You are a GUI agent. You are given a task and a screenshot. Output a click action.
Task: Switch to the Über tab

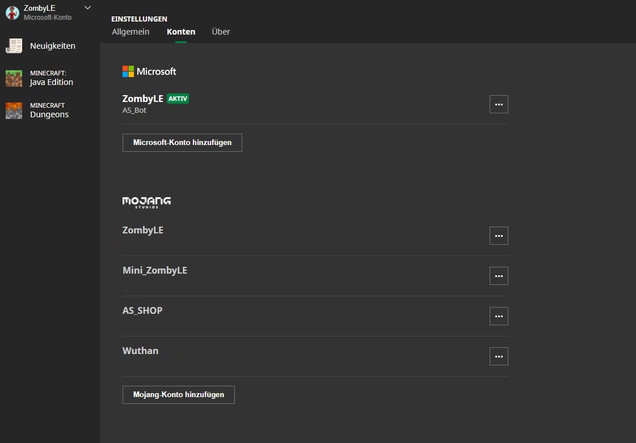coord(221,32)
